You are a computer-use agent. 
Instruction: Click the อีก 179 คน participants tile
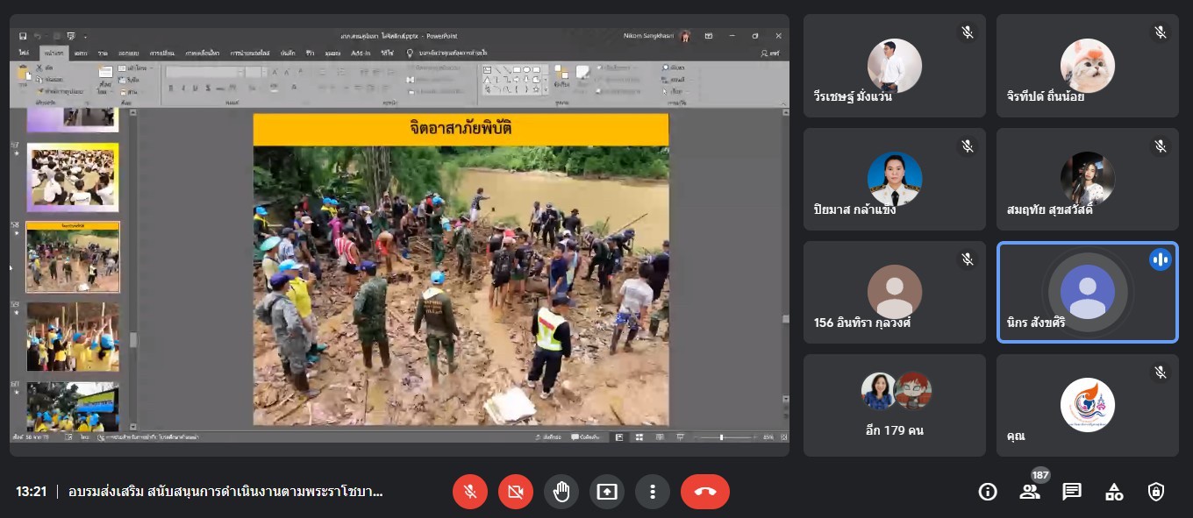pyautogui.click(x=895, y=405)
